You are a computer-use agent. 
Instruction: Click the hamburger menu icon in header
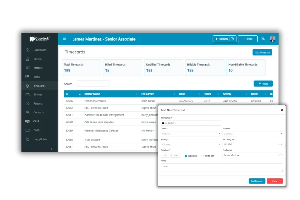pos(64,39)
